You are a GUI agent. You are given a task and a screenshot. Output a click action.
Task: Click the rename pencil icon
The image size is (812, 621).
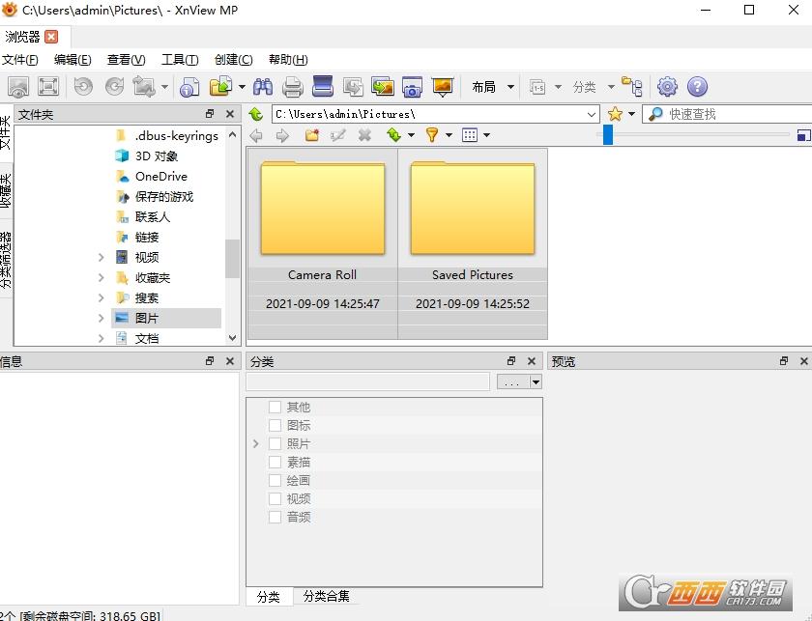click(x=338, y=135)
